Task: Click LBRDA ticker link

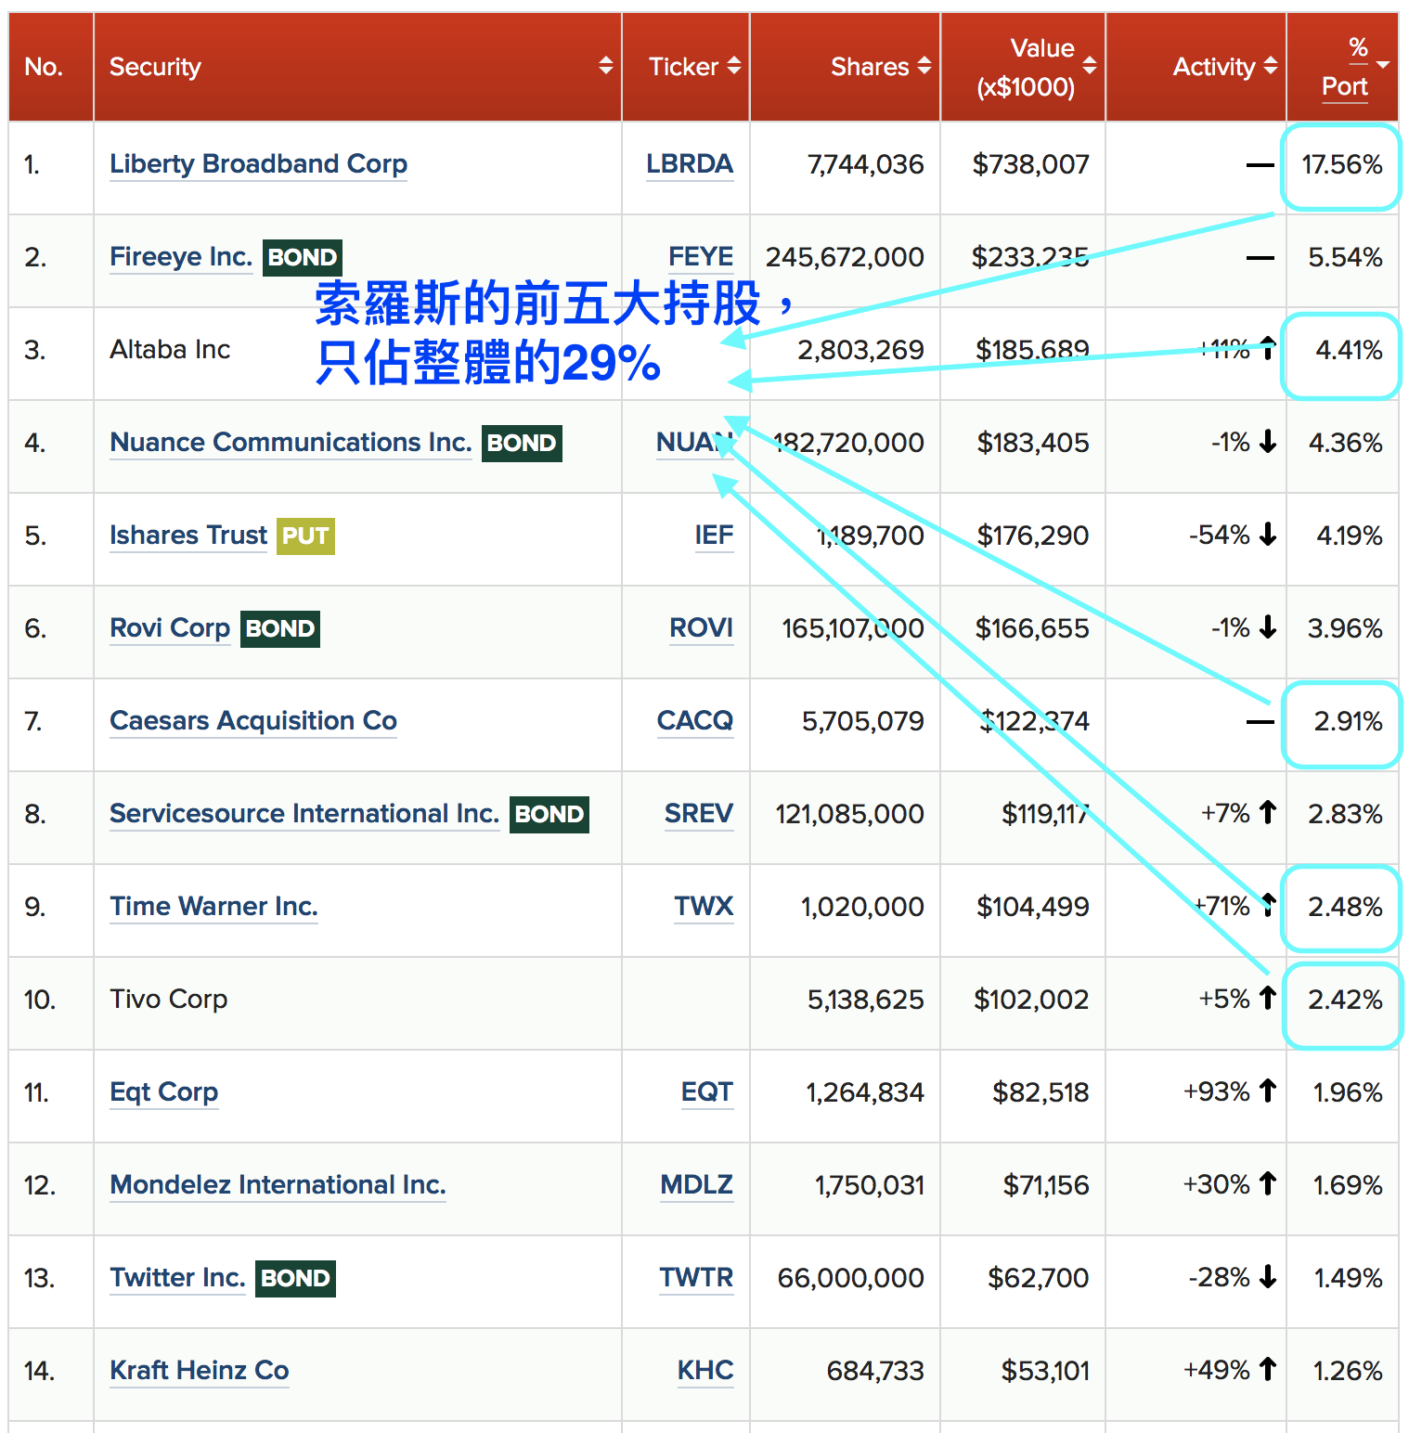Action: click(x=690, y=164)
